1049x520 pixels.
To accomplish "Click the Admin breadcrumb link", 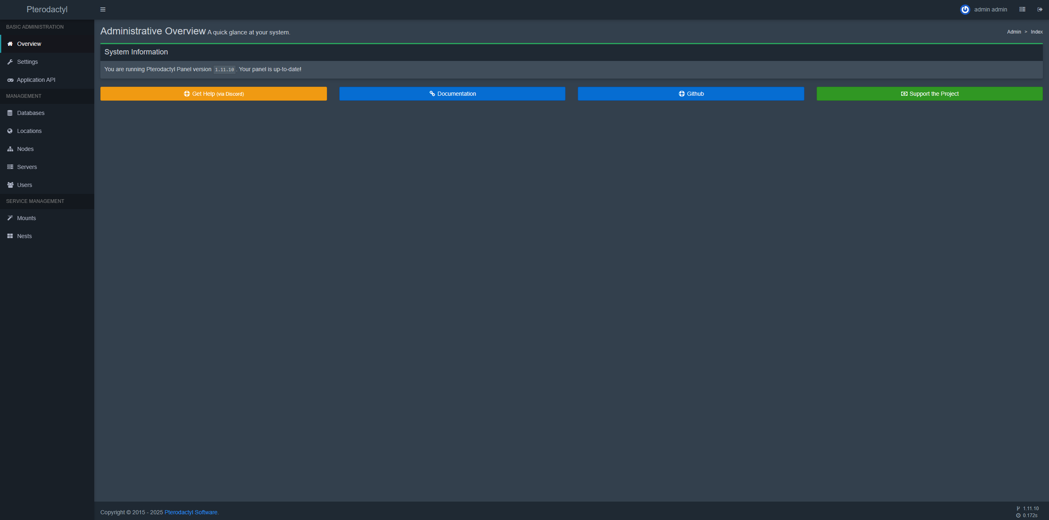I will point(1014,32).
